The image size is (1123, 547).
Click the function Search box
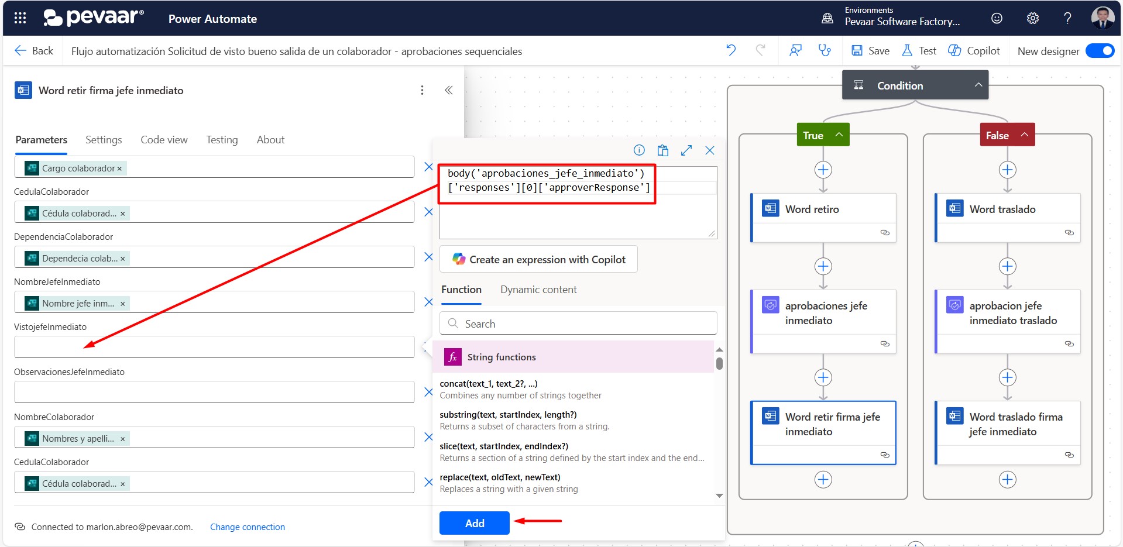coord(578,324)
